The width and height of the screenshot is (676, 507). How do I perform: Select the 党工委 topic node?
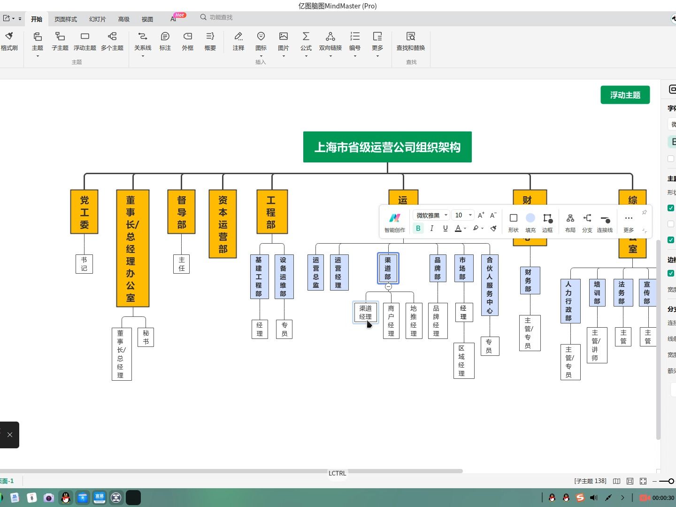tap(84, 212)
